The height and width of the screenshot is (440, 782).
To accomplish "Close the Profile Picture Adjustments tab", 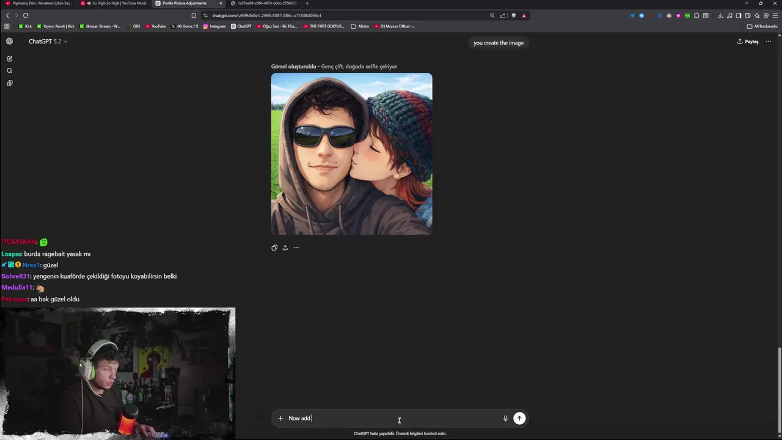I will pyautogui.click(x=221, y=3).
